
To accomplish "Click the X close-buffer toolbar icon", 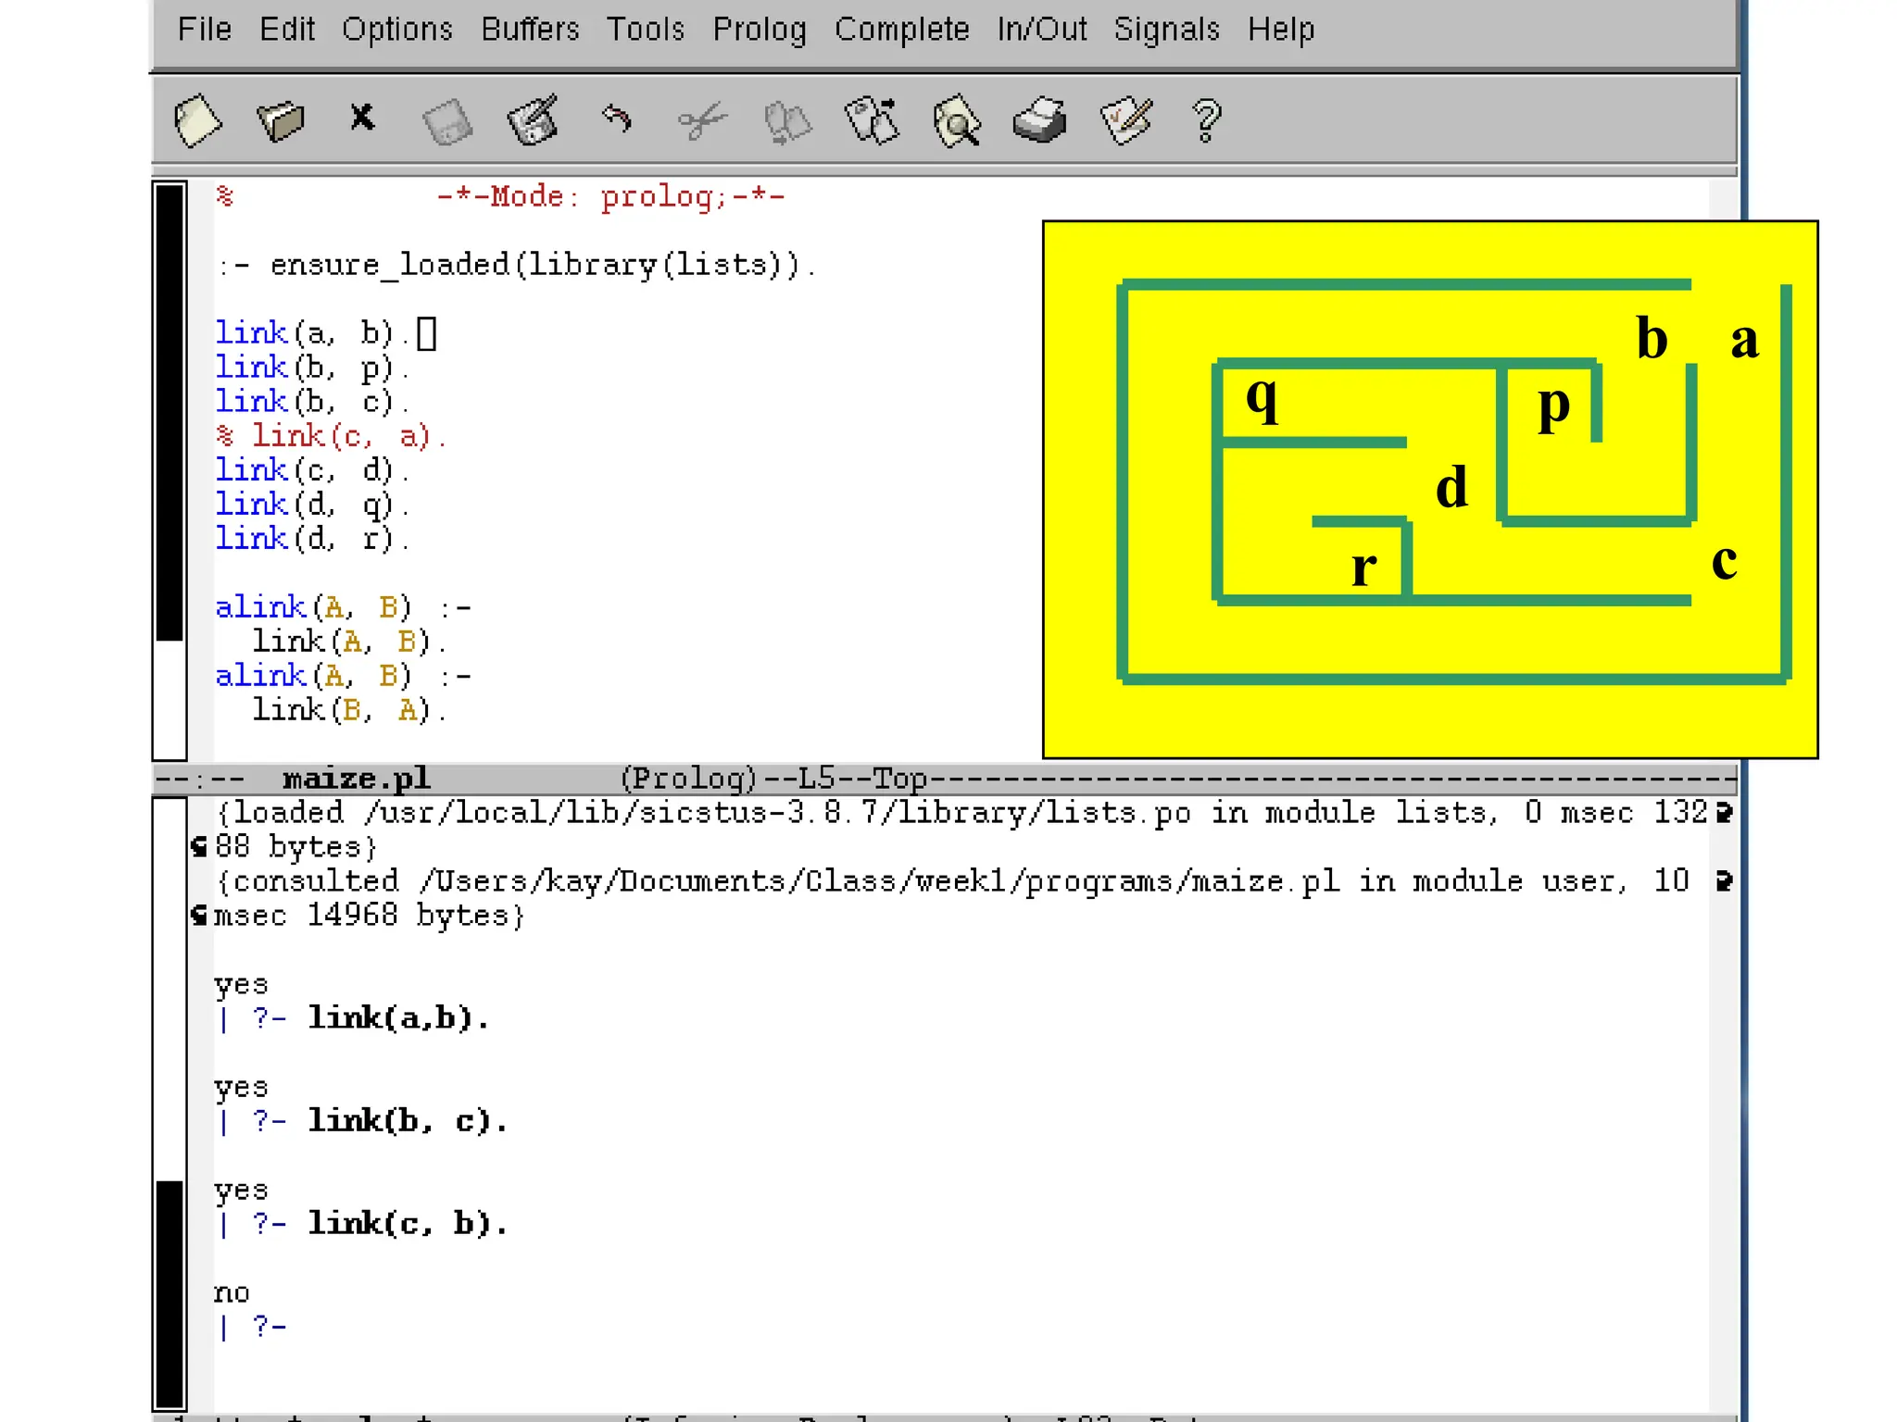I will click(362, 118).
